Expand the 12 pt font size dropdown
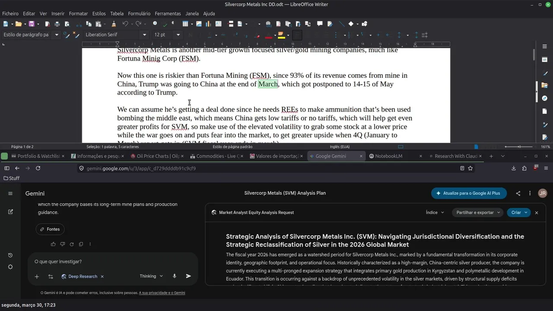553x311 pixels. (x=178, y=35)
